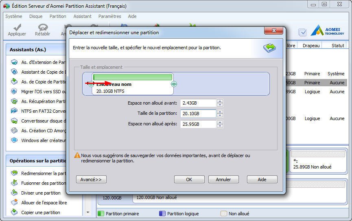Increase Espace non alloué après value
The height and width of the screenshot is (221, 352).
tap(220, 122)
